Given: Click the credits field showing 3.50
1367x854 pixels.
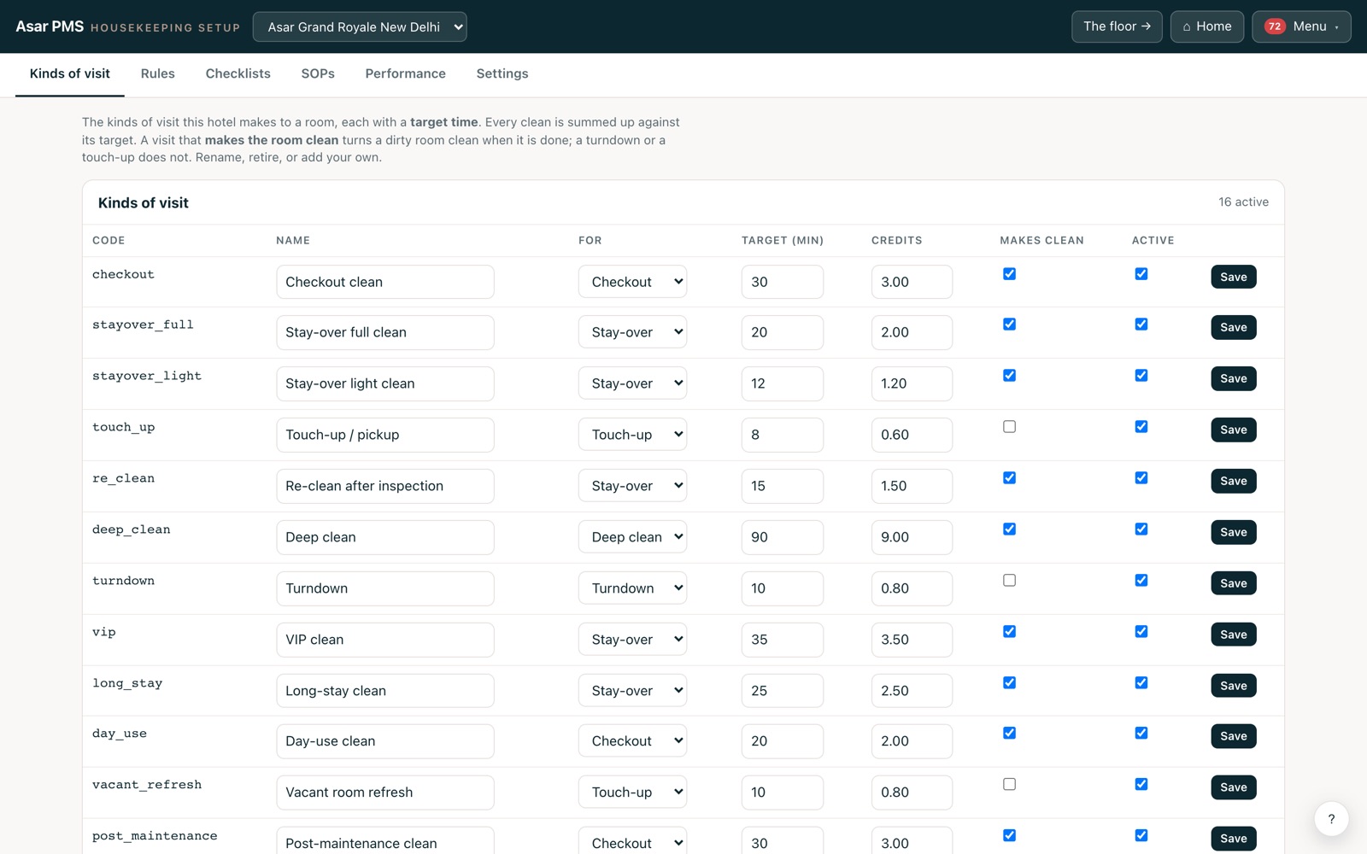Looking at the screenshot, I should [x=912, y=640].
